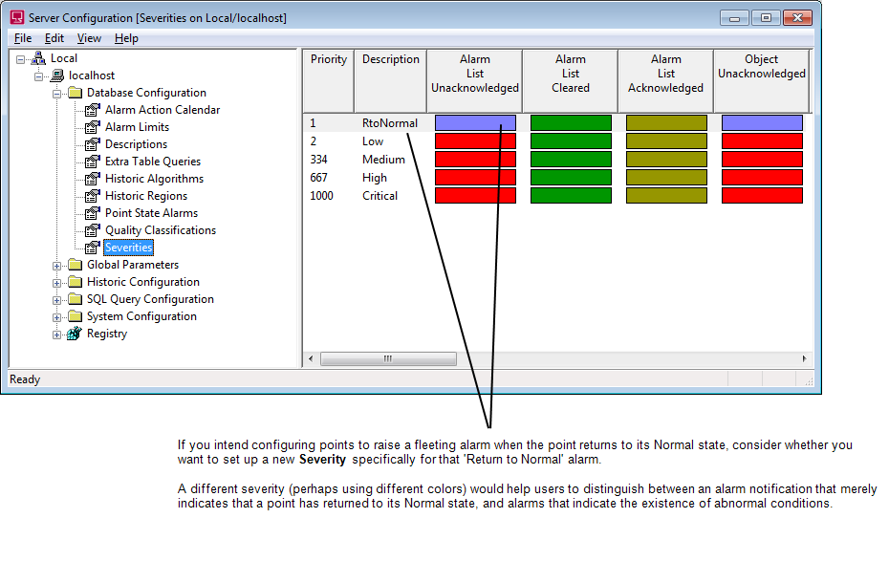Collapse the Database Configuration folder
Screen dimensions: 889x583
click(x=57, y=93)
